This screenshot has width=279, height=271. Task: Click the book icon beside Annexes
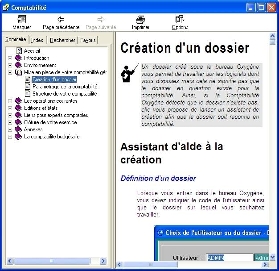18,129
